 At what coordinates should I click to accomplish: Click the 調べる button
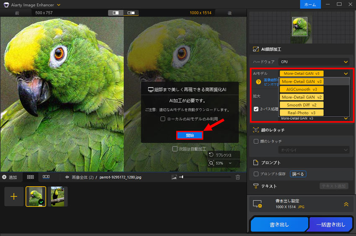(x=298, y=174)
